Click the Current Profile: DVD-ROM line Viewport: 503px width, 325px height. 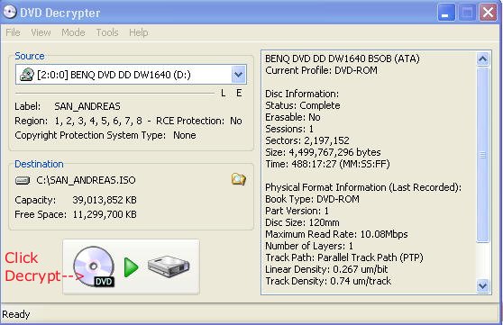(321, 70)
